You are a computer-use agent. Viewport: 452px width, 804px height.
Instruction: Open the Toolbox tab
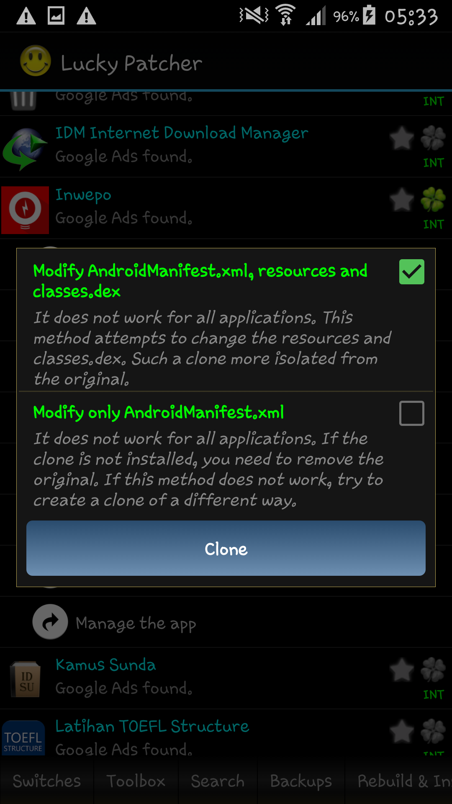tap(136, 781)
